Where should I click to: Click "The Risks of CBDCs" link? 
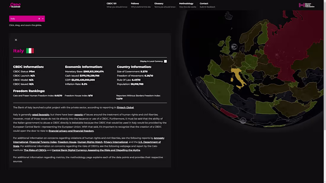35,150
